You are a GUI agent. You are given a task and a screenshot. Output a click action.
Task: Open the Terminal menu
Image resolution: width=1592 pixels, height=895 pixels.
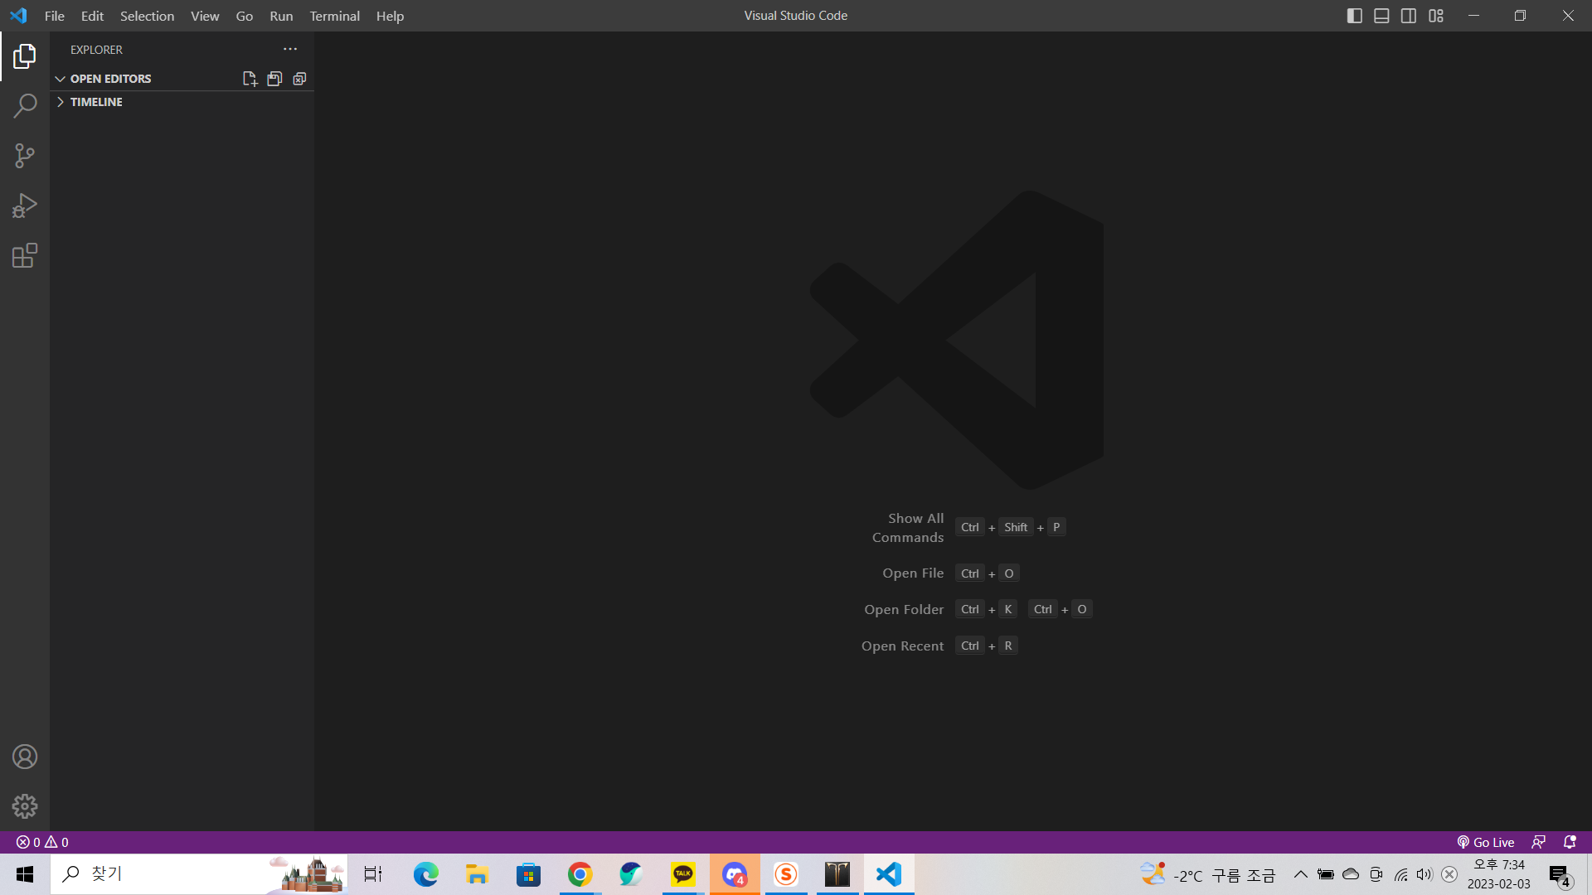click(334, 16)
